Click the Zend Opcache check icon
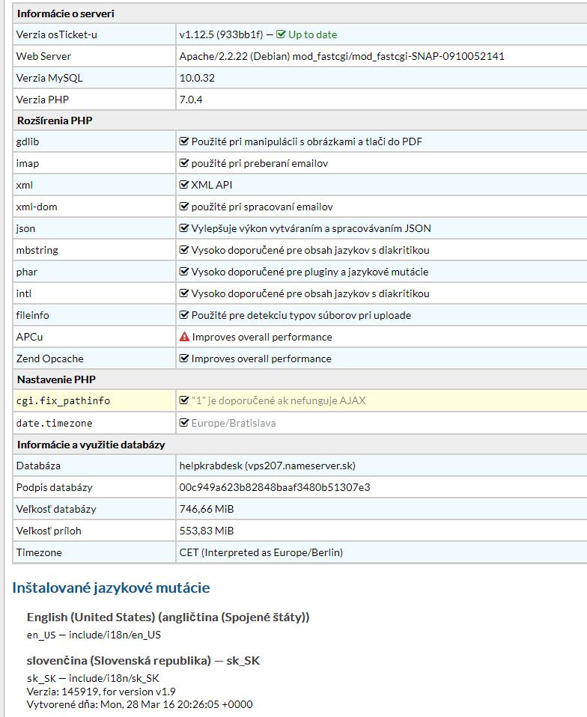The image size is (587, 717). [x=184, y=358]
